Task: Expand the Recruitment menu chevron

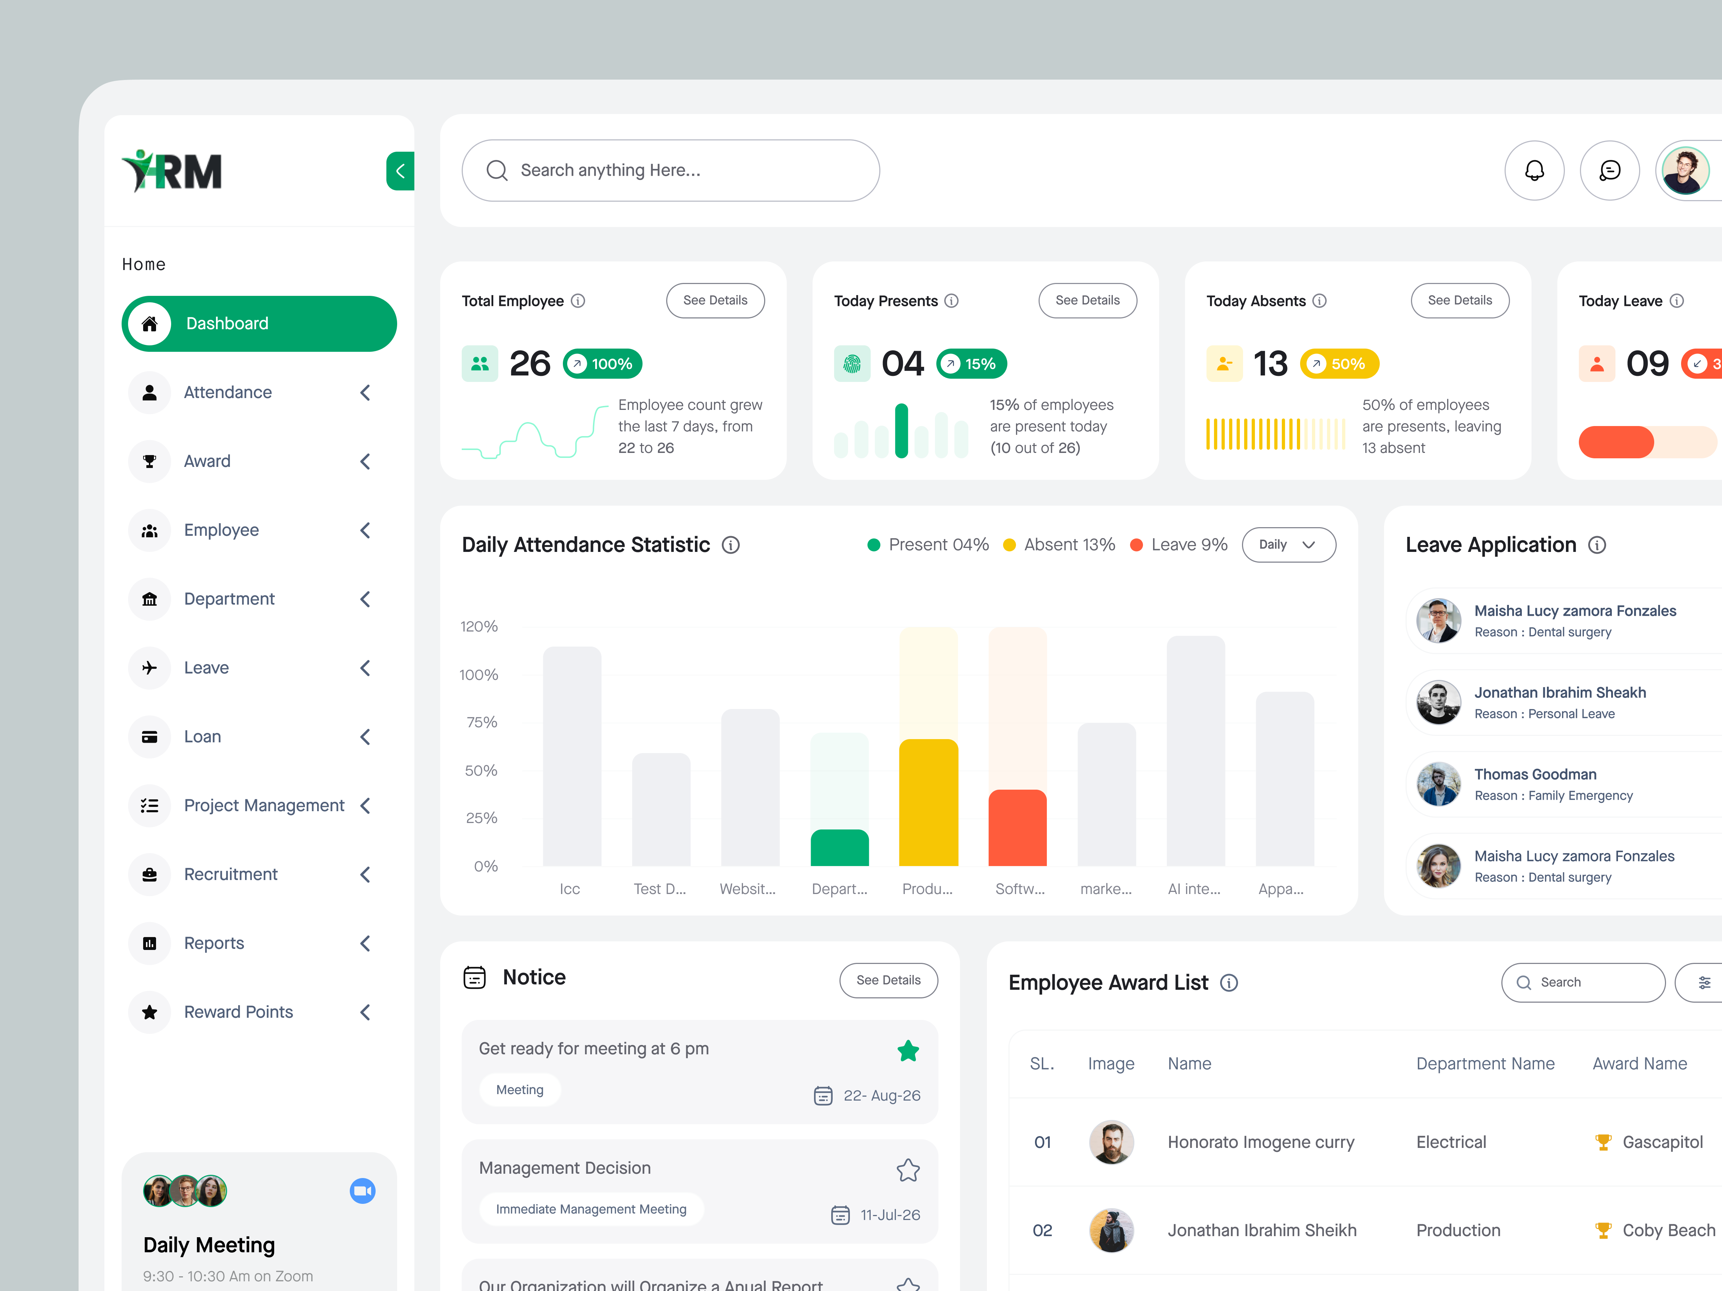Action: point(365,875)
